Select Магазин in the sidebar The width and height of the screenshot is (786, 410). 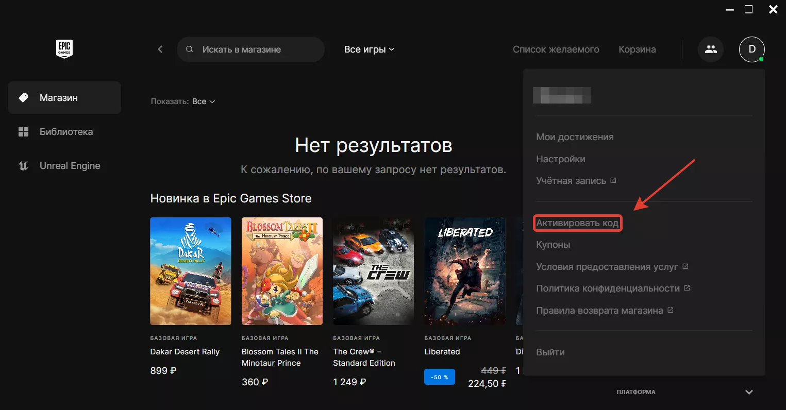pos(64,98)
